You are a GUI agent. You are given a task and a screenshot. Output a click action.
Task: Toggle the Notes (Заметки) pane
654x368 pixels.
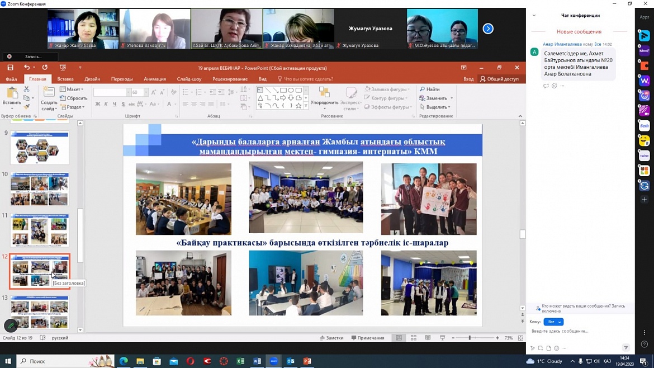click(331, 338)
